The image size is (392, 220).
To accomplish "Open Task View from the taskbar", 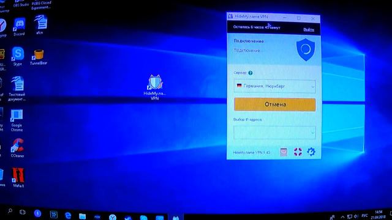I will tap(23, 212).
